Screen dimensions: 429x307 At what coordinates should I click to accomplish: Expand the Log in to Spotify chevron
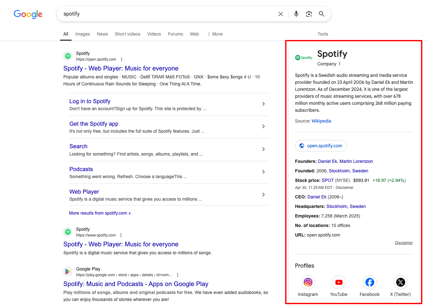[264, 104]
